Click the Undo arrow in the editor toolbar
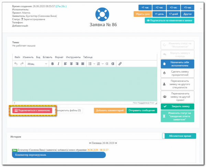Viewport: 206px width, 167px height. [x=16, y=64]
